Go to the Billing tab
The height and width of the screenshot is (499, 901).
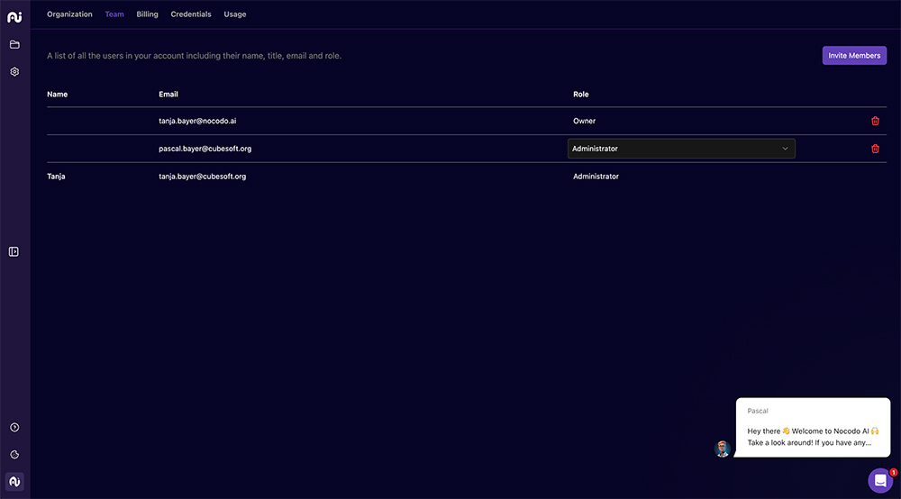[147, 14]
